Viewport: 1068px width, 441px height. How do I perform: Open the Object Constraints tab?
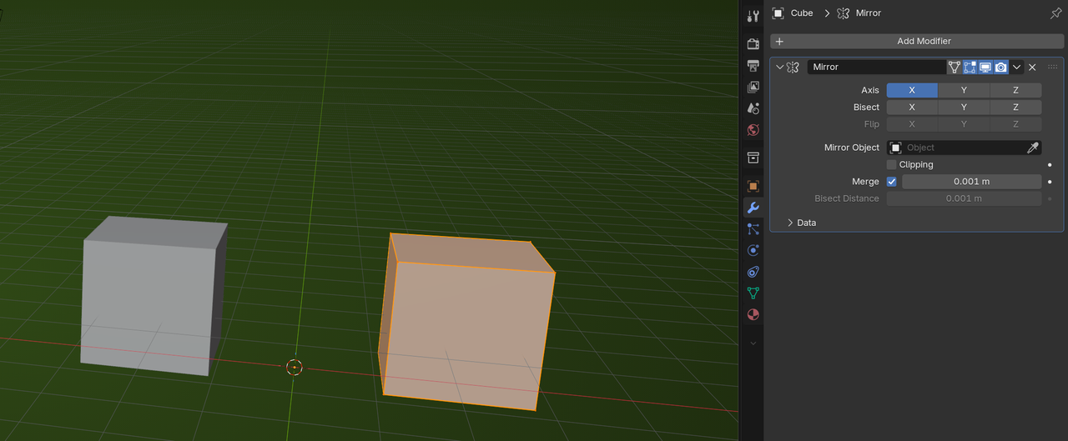pos(753,272)
